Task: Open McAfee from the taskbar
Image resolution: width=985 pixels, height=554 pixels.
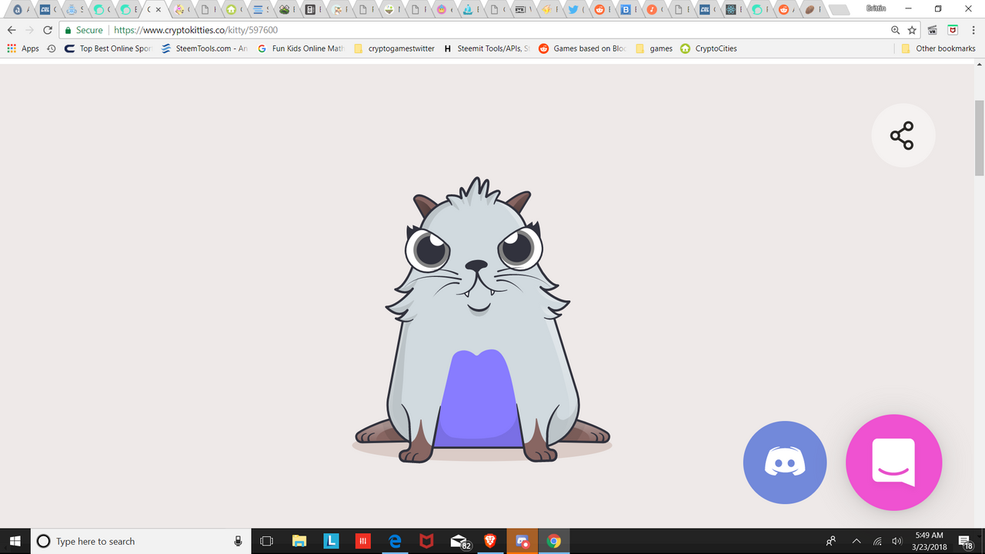Action: click(x=426, y=541)
